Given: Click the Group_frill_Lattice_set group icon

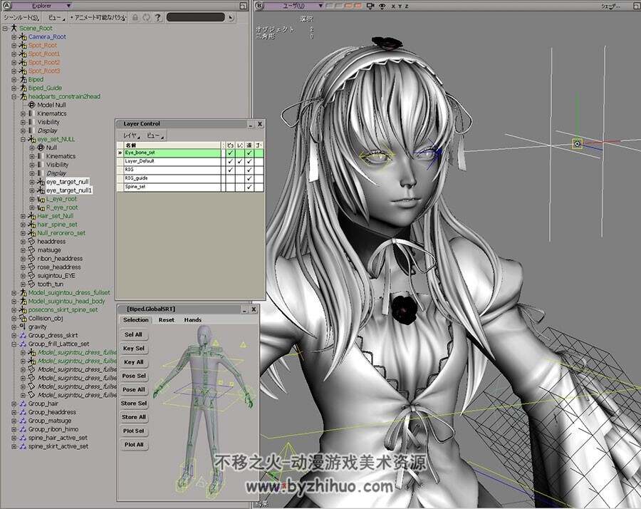Looking at the screenshot, I should (23, 344).
